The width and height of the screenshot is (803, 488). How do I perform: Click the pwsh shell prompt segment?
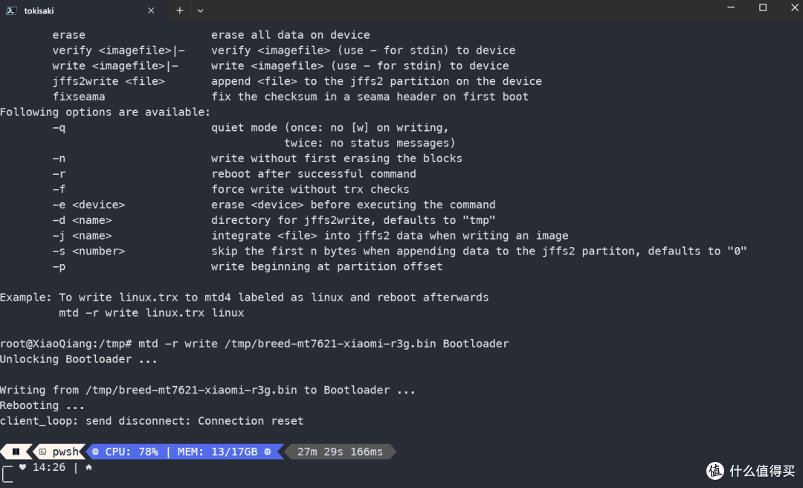tap(59, 452)
